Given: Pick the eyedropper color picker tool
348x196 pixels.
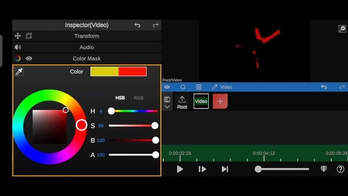Looking at the screenshot, I should coord(19,71).
